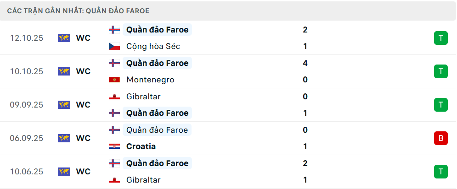The width and height of the screenshot is (457, 189).
Task: Click Faroe flag in 12.10.25 match
Action: (x=114, y=30)
